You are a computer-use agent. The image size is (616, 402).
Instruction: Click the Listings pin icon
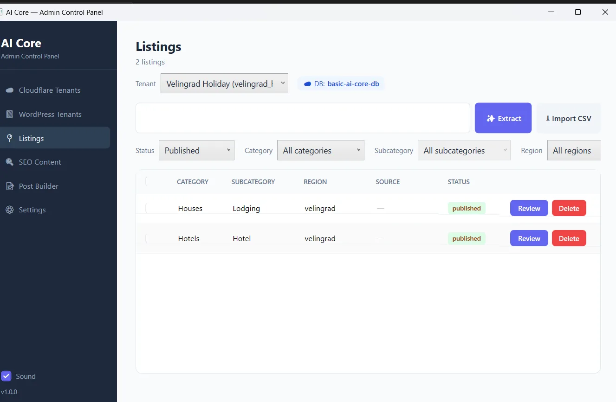[10, 138]
